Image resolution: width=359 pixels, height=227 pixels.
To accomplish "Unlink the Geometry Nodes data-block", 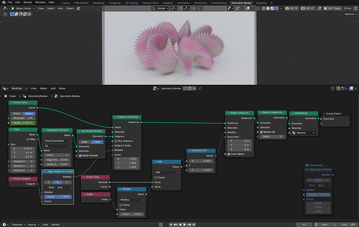I will coord(194,88).
